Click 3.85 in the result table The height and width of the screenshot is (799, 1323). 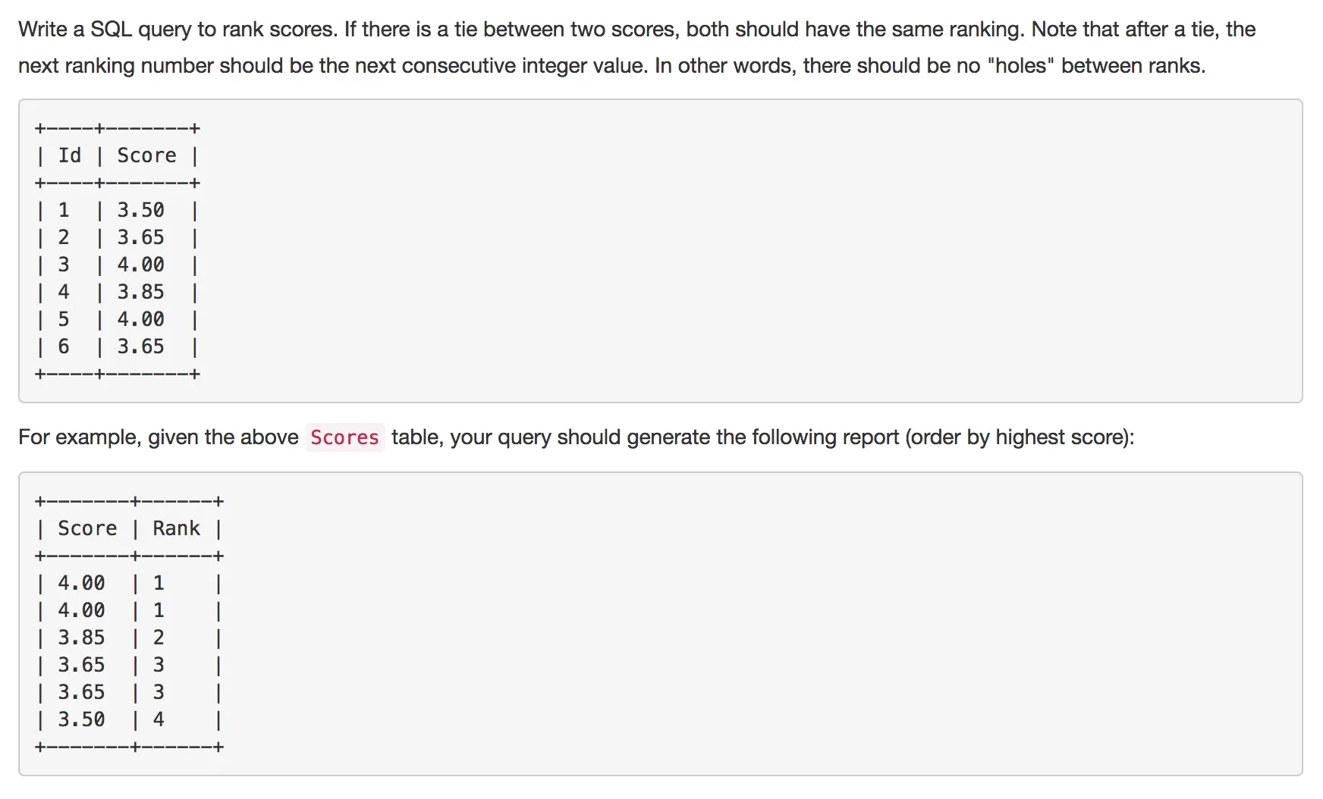pos(81,638)
